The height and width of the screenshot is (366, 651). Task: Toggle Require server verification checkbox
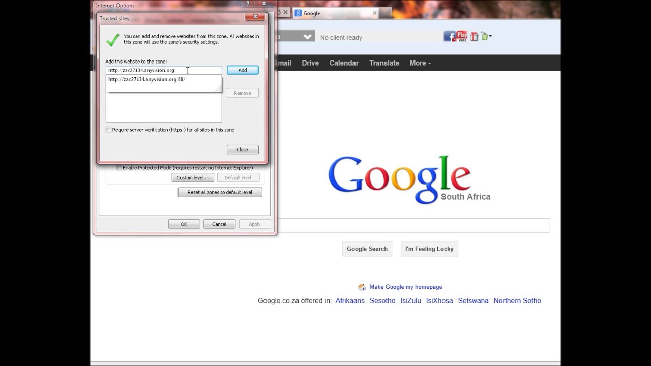click(108, 130)
